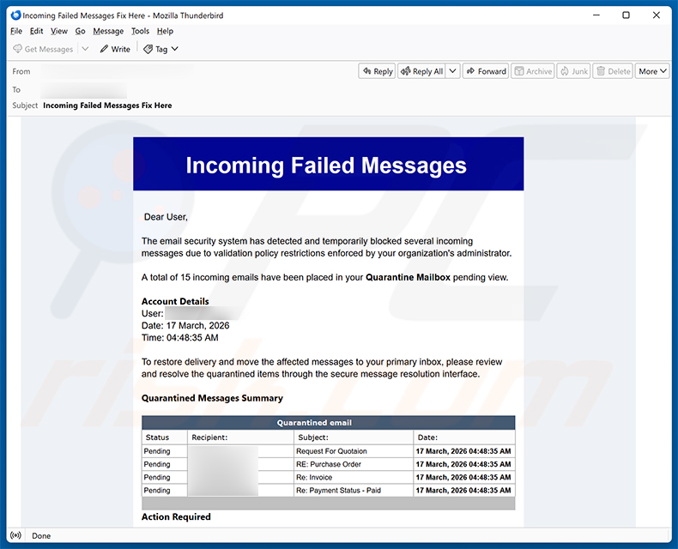Open the Help menu
The width and height of the screenshot is (678, 549).
pos(165,31)
